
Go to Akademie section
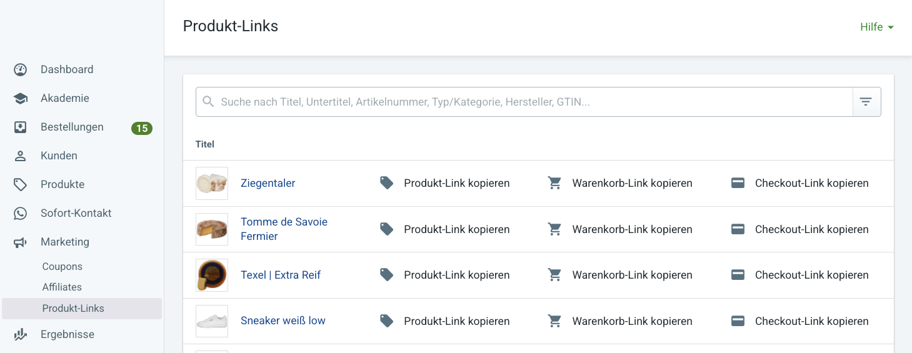pyautogui.click(x=65, y=98)
